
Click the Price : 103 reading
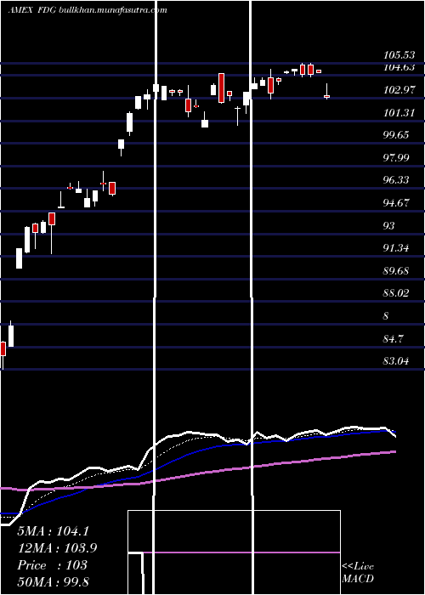(53, 564)
